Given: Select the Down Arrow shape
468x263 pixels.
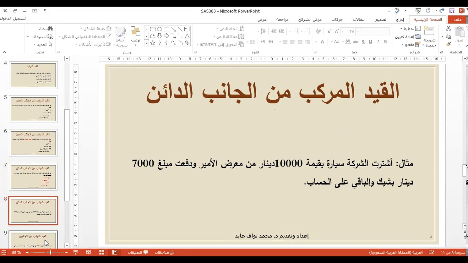Looking at the screenshot, I should click(159, 36).
